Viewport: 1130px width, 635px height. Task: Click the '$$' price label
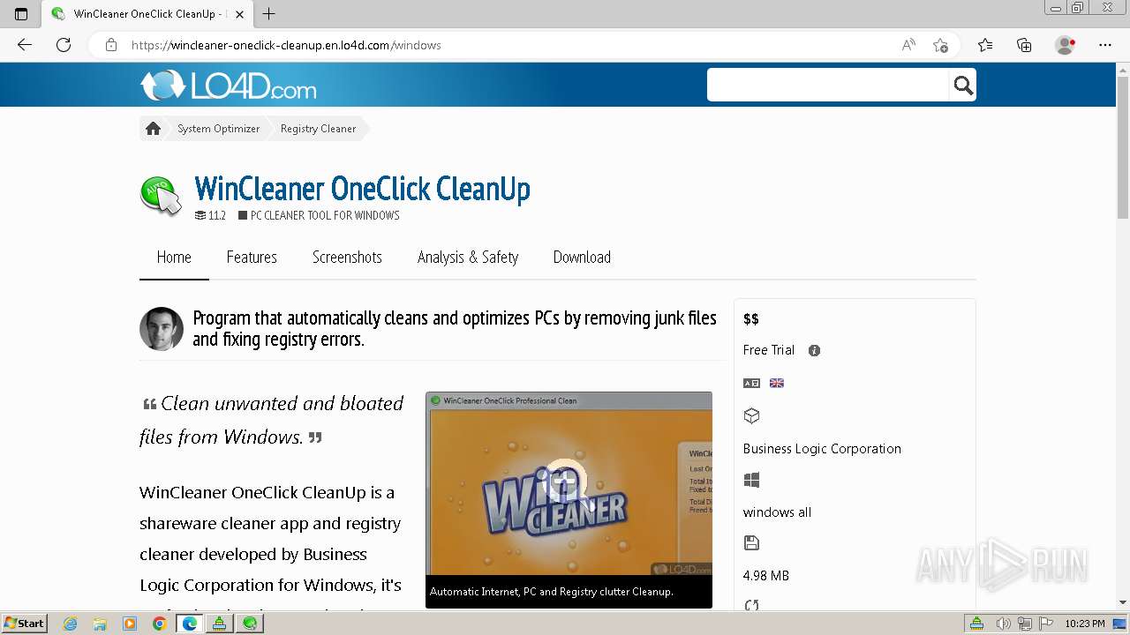coord(751,319)
